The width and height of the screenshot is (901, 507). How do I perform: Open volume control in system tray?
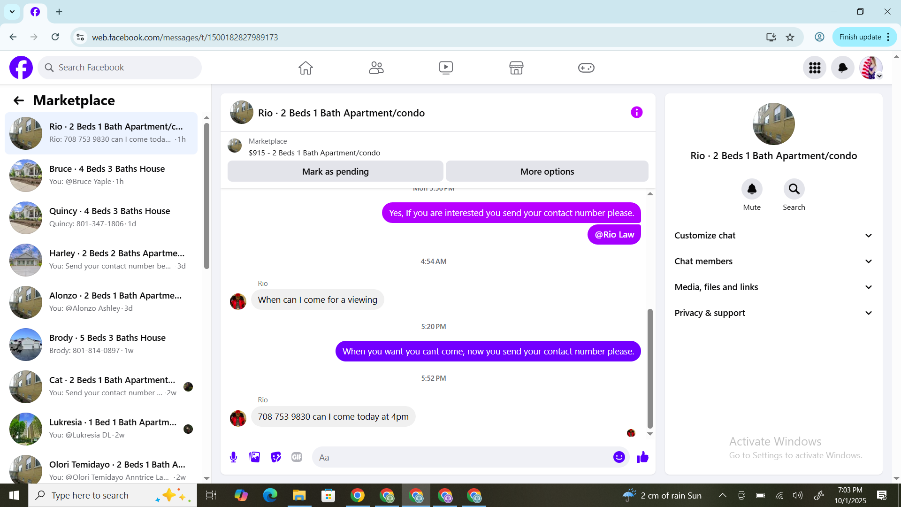(x=797, y=495)
